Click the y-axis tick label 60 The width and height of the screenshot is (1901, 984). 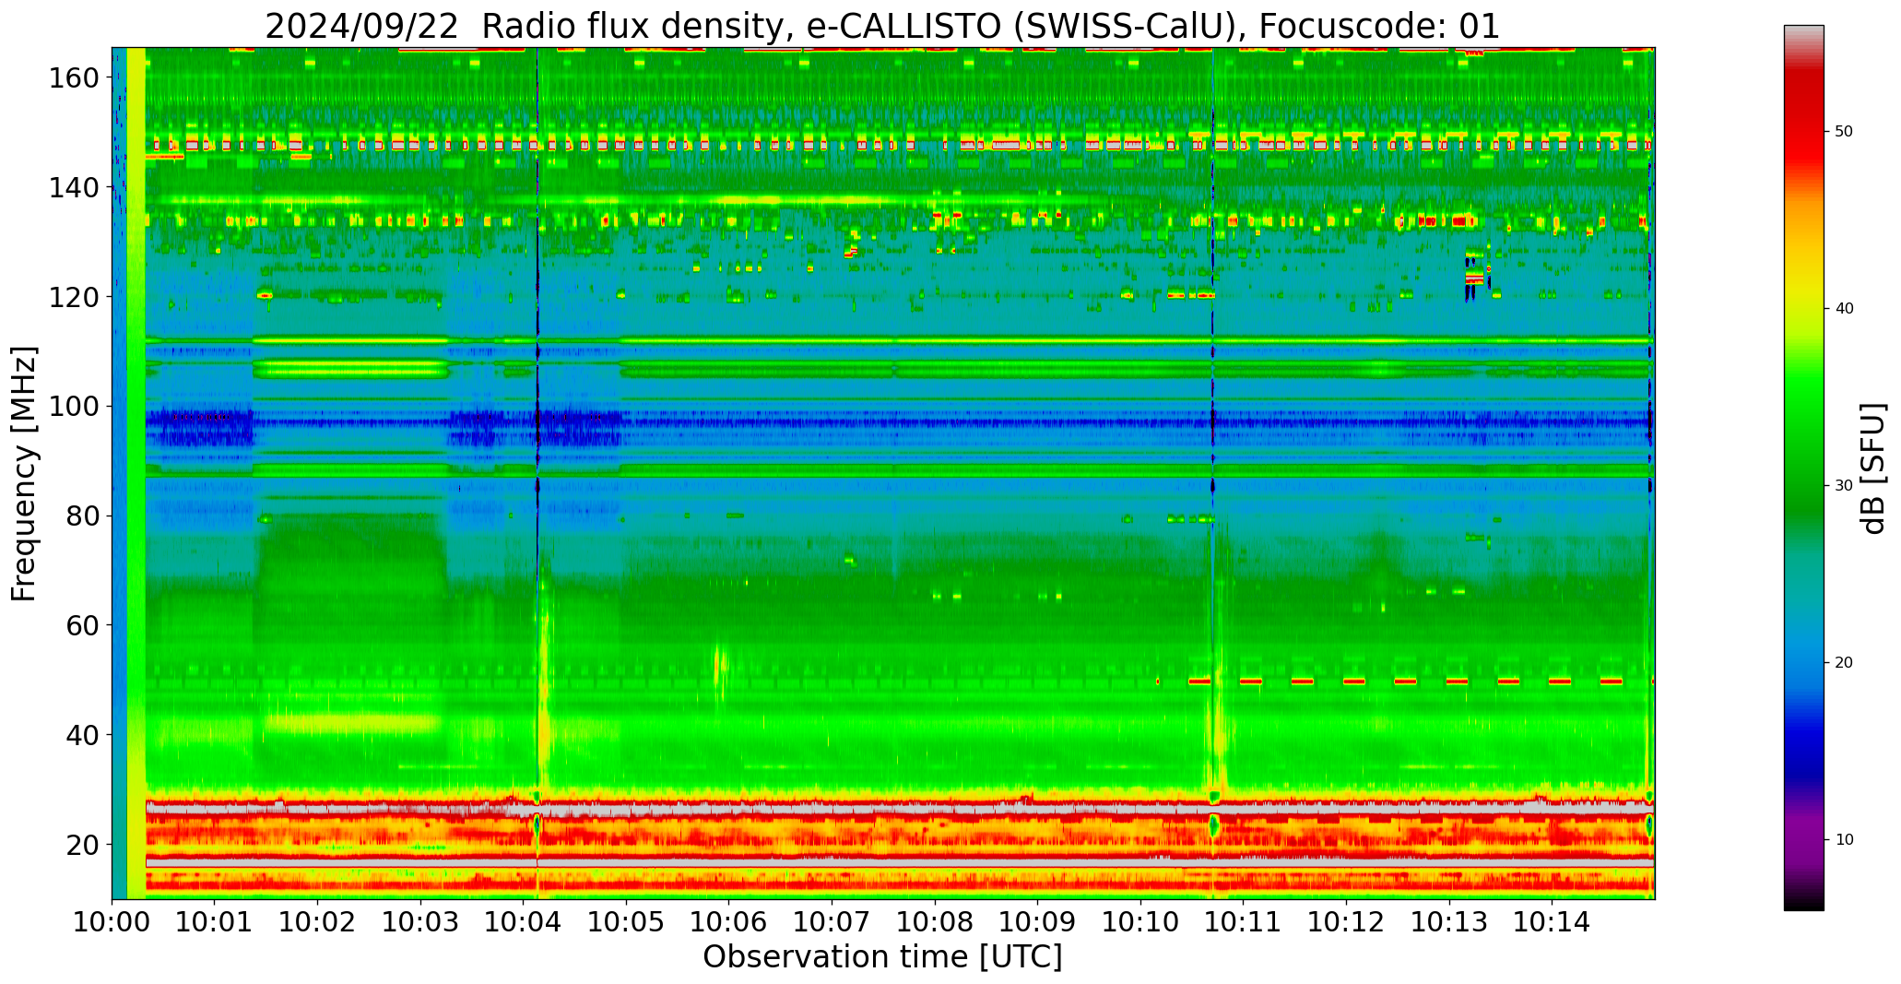coord(83,625)
